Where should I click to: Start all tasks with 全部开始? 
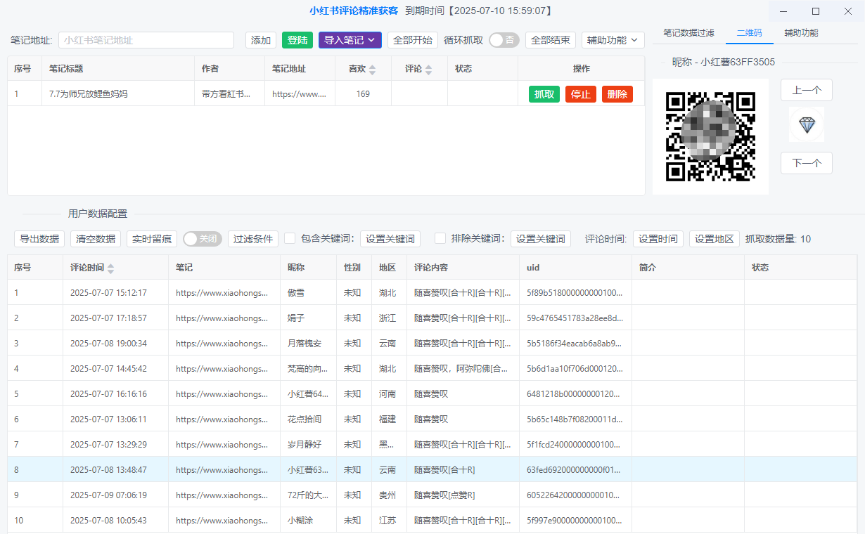413,40
